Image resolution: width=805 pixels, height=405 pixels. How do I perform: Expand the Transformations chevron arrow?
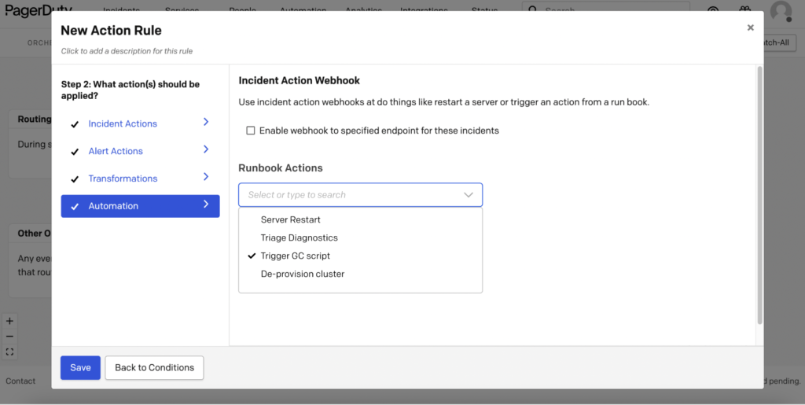tap(206, 178)
